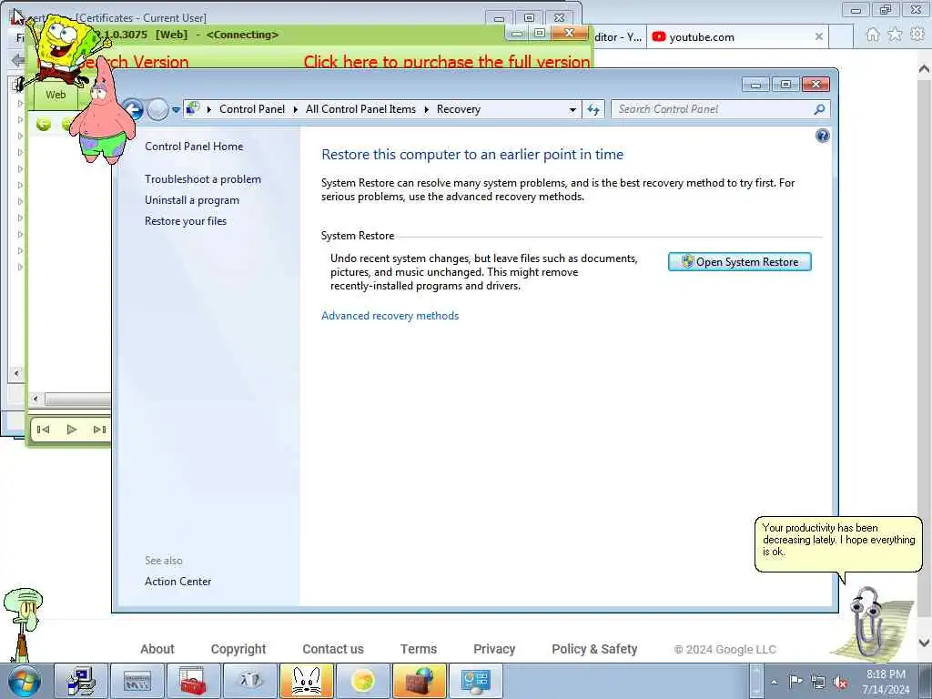Open Control Panel help icon
932x699 pixels.
[822, 137]
